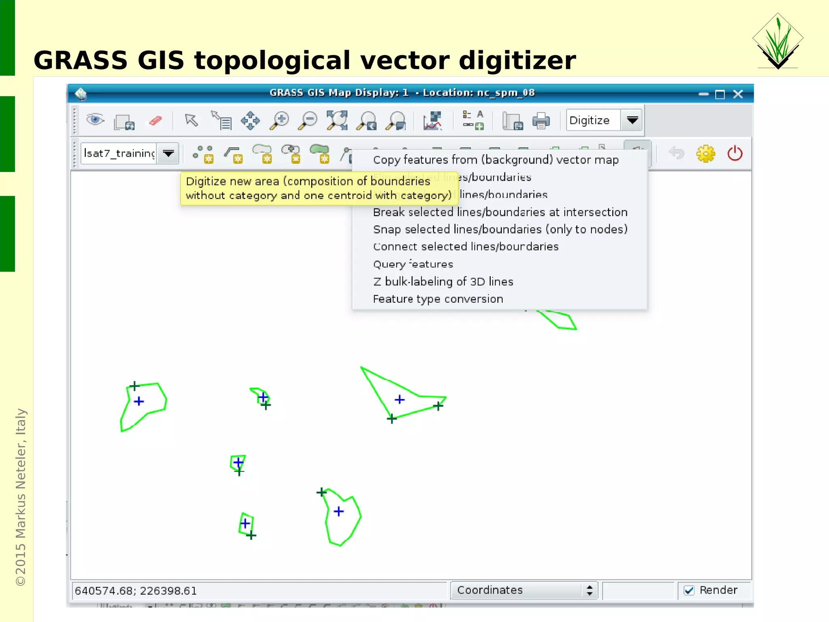Activate the Pan move tool
This screenshot has width=829, height=622.
click(250, 121)
